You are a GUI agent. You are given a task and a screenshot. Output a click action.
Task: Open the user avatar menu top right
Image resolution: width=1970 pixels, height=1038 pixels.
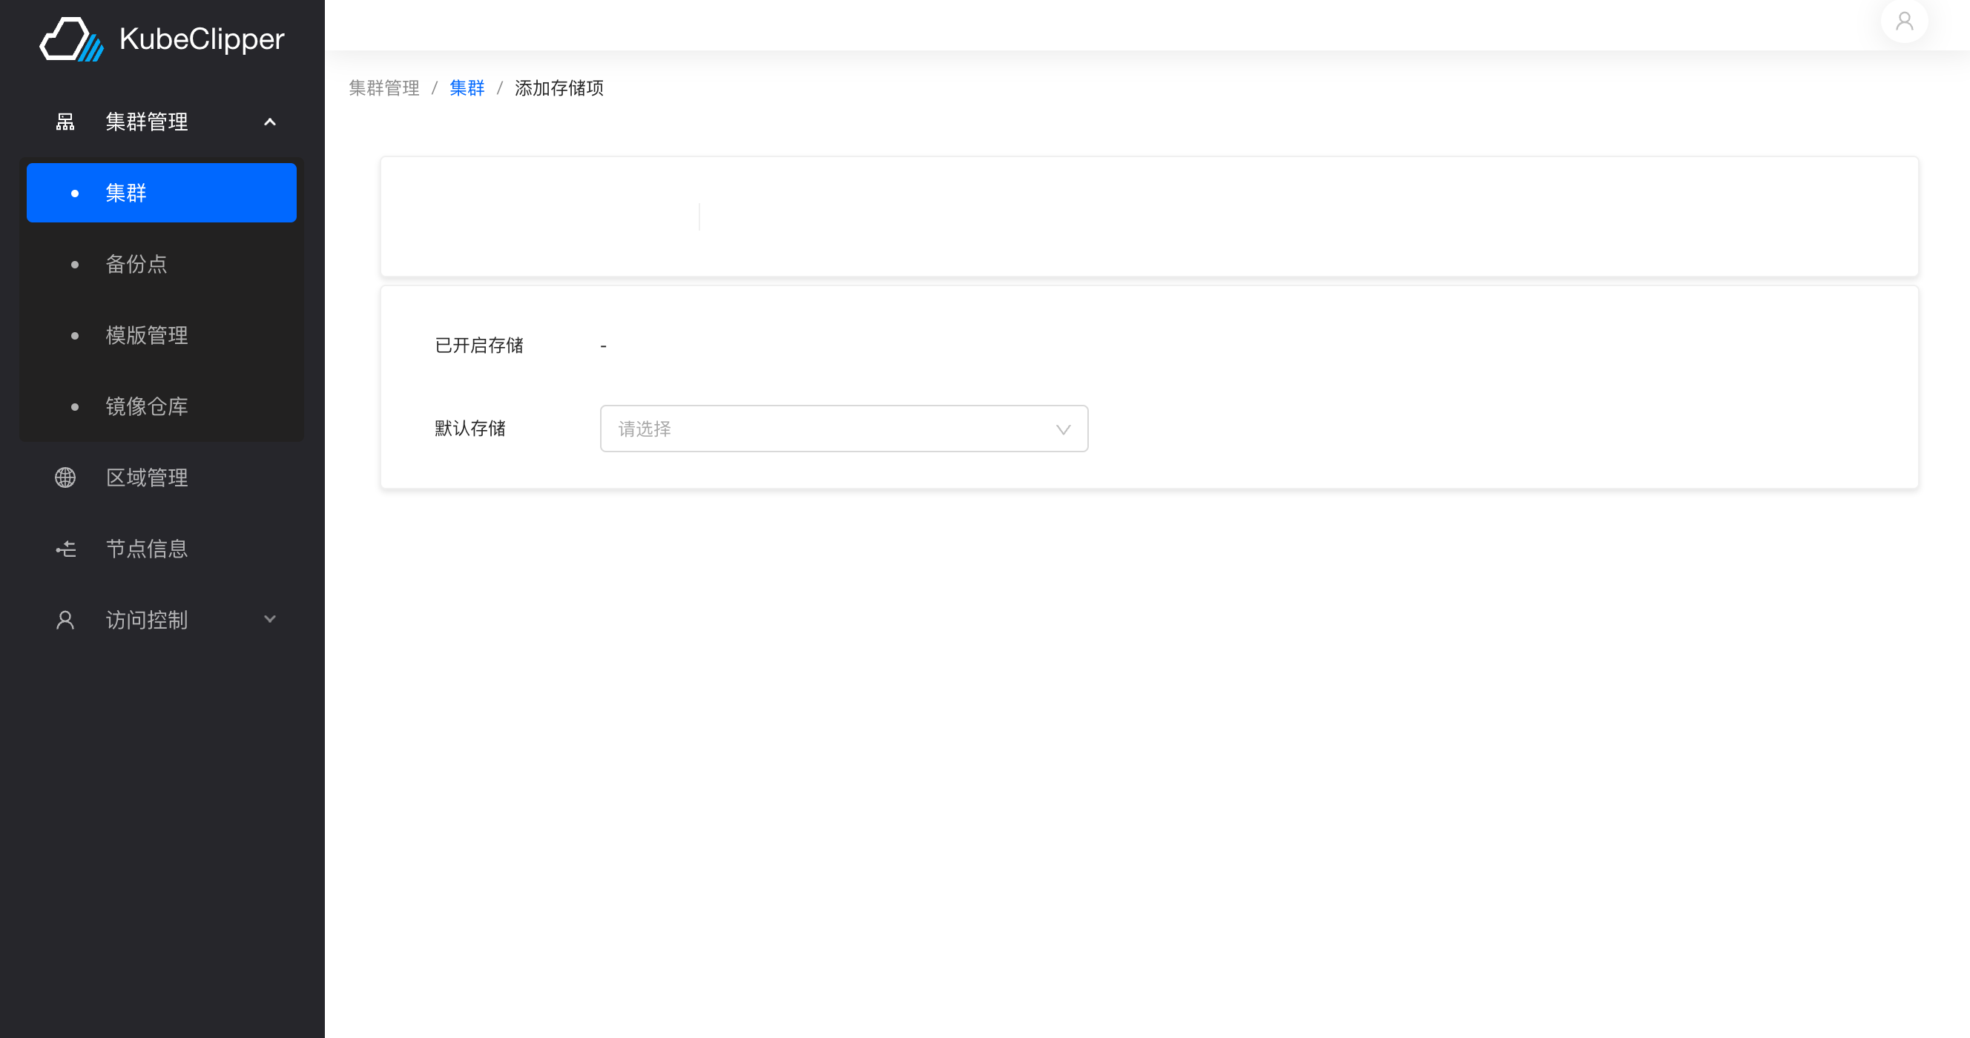1904,22
